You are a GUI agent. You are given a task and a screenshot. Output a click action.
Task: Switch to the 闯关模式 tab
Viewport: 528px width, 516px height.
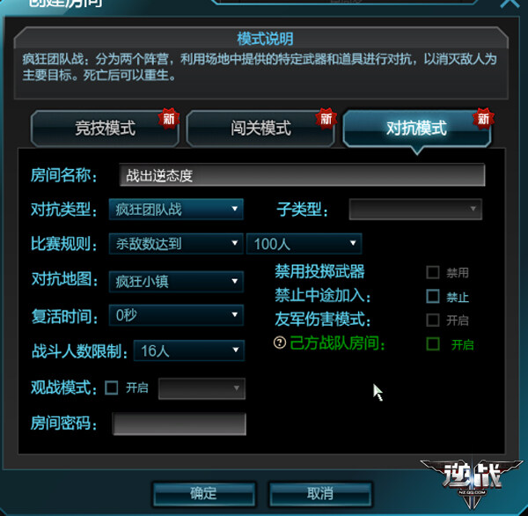click(260, 129)
